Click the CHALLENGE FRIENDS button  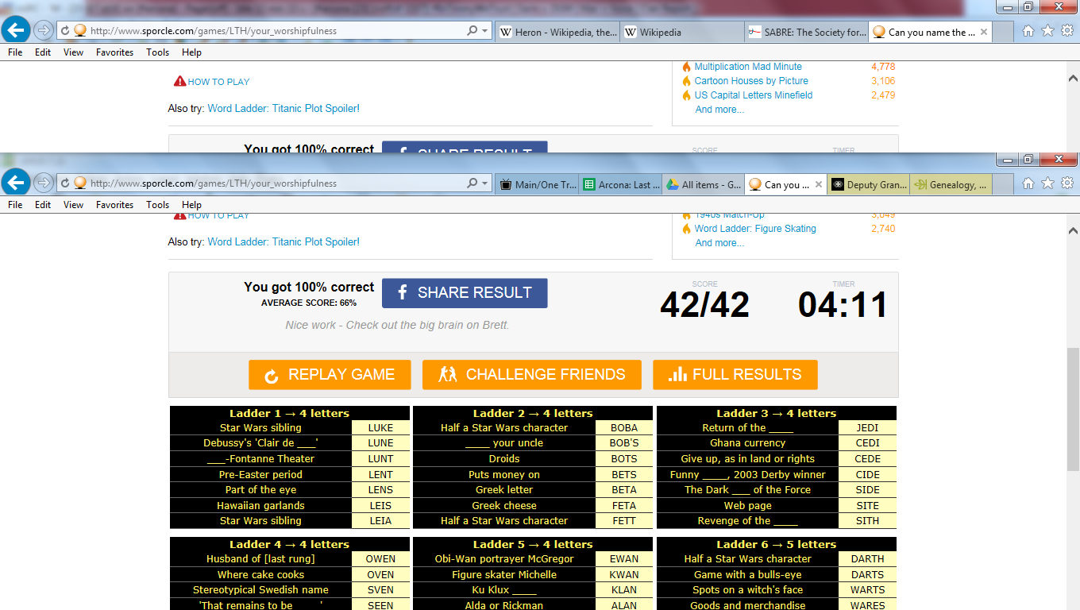pos(531,375)
